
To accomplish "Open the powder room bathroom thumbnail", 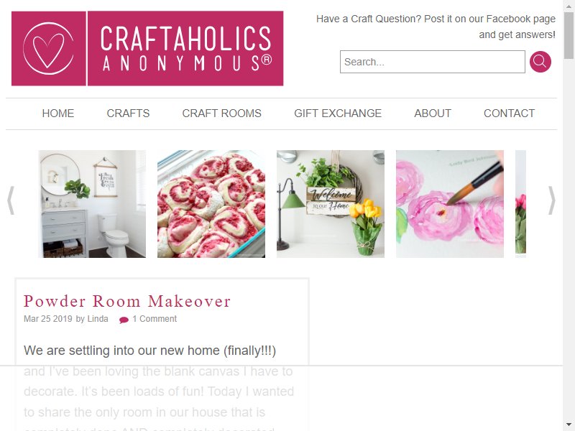I will tap(92, 204).
